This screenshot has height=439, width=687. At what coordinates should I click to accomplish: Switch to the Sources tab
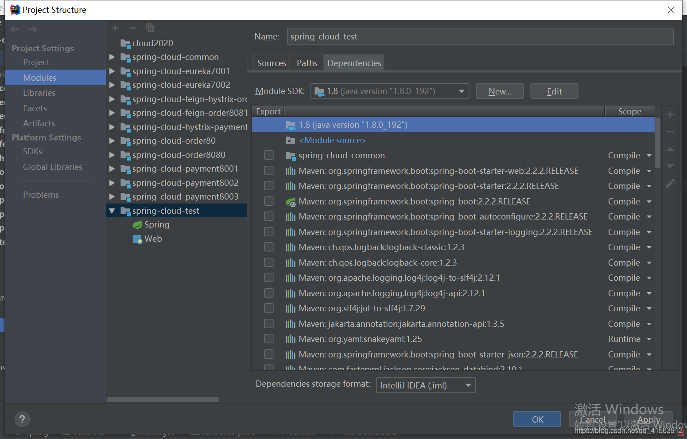coord(272,63)
